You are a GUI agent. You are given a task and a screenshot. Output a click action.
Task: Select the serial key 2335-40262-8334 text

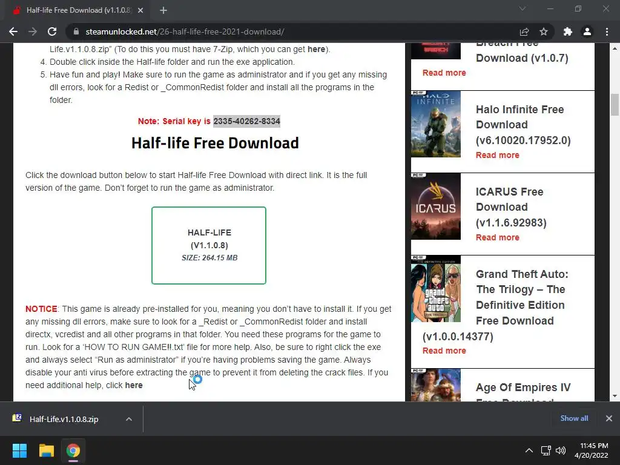coord(247,121)
